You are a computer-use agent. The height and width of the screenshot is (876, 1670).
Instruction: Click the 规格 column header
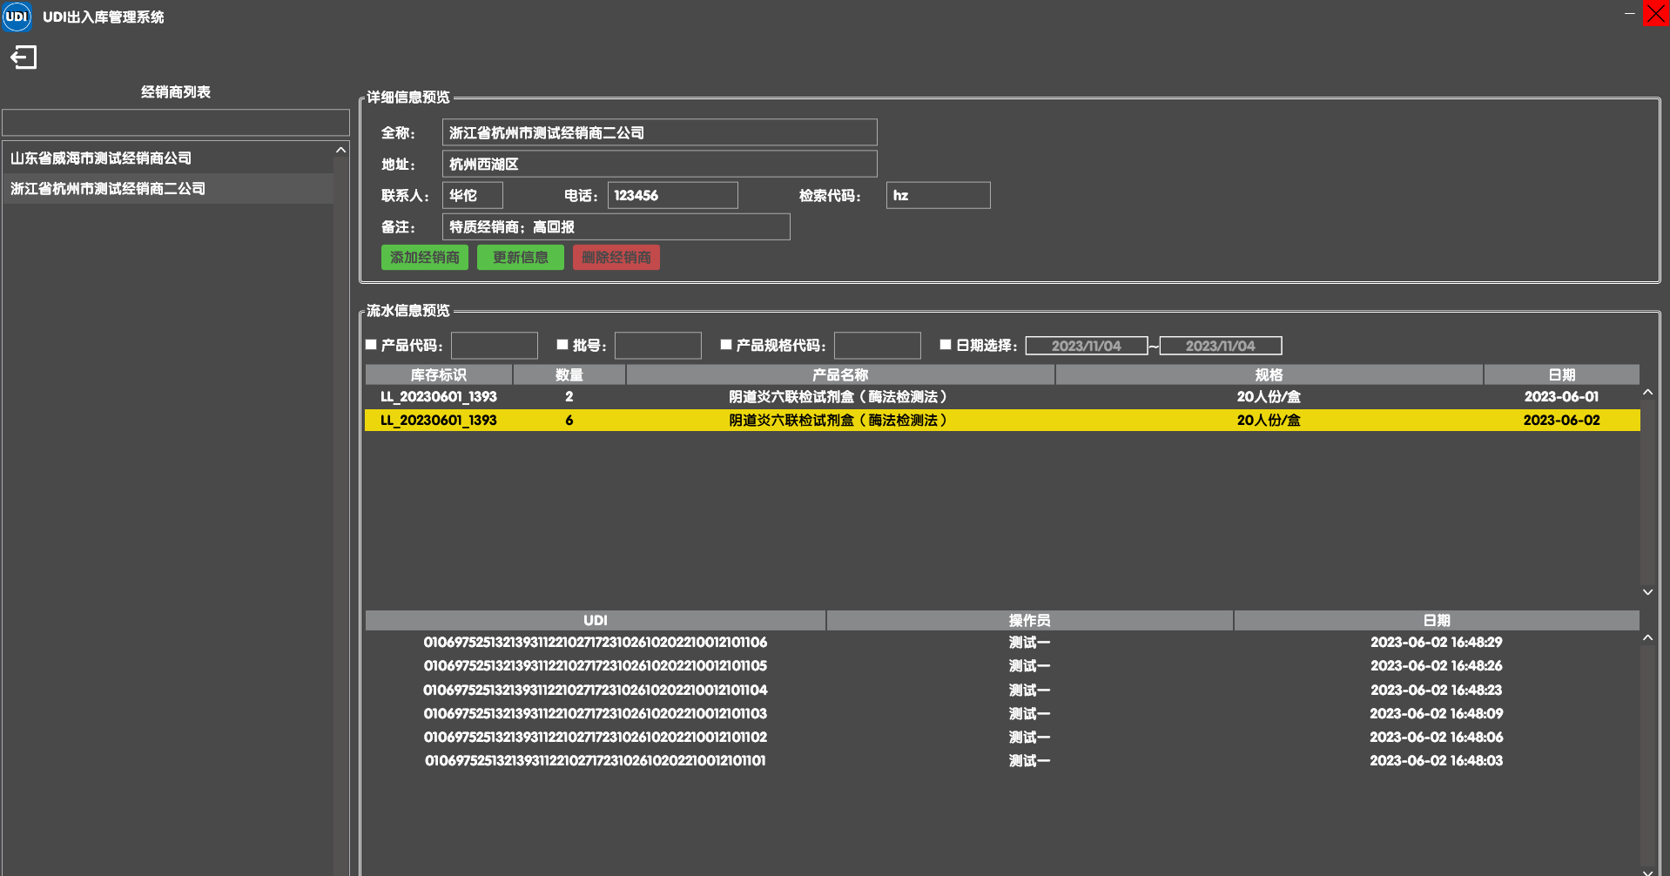click(x=1269, y=374)
